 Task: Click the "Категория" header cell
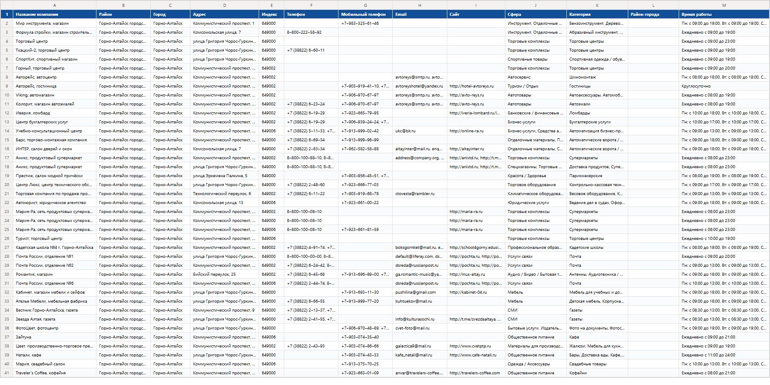tap(597, 15)
